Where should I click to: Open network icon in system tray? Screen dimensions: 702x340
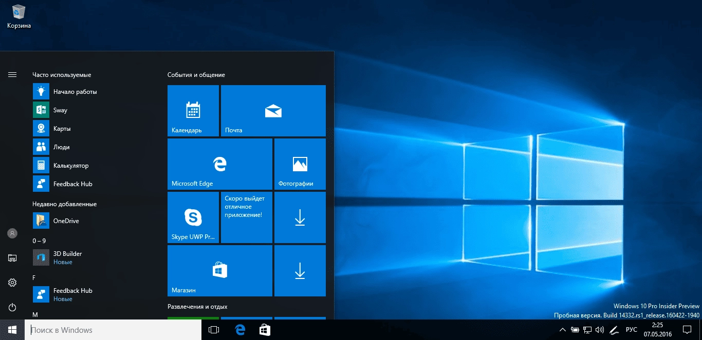click(587, 330)
